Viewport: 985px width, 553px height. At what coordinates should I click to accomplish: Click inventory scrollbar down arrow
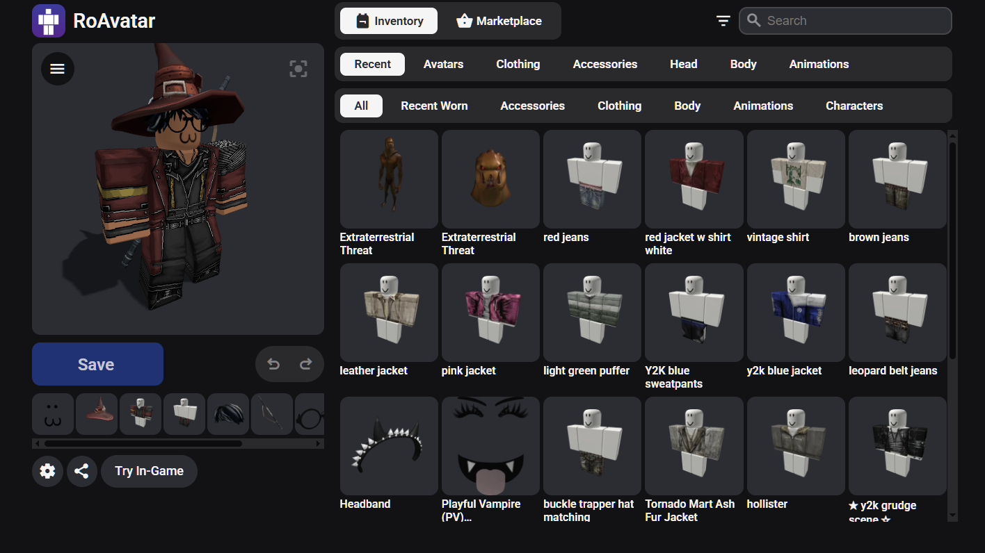click(x=953, y=515)
